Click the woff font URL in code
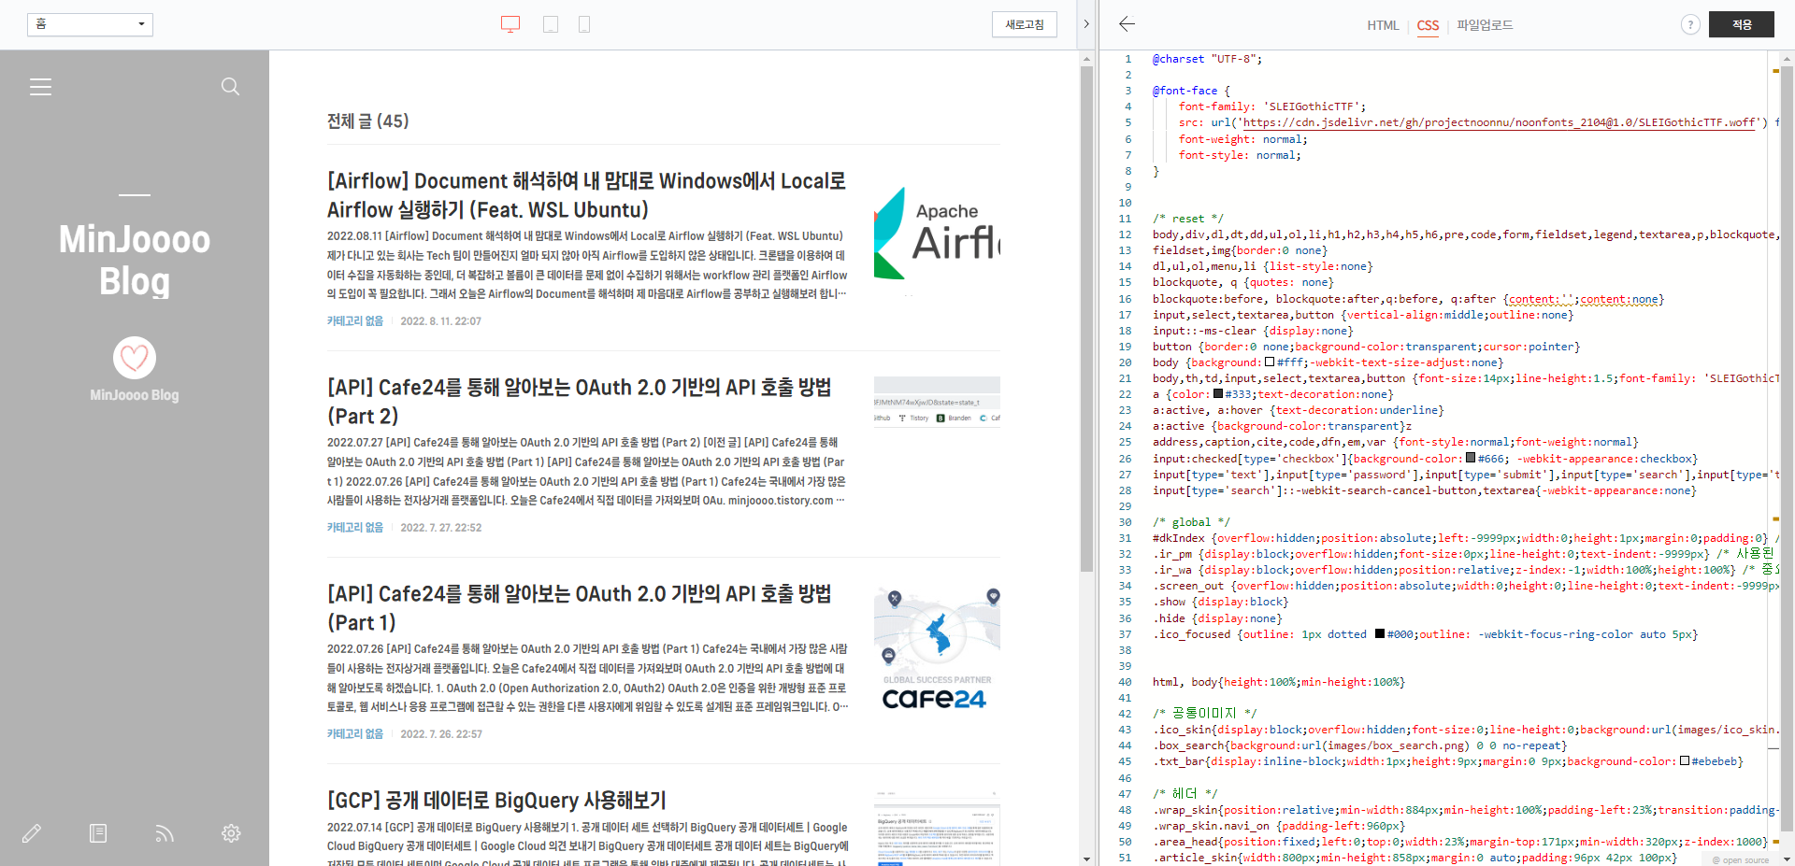 [x=1499, y=122]
